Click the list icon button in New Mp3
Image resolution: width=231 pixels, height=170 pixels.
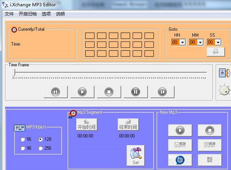click(210, 160)
